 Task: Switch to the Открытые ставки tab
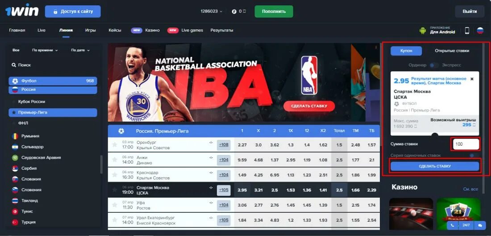pyautogui.click(x=452, y=51)
